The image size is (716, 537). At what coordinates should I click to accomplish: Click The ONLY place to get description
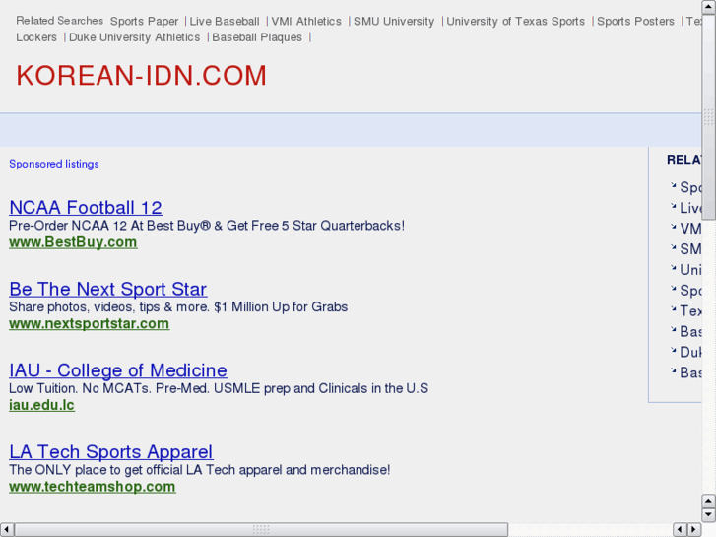pyautogui.click(x=200, y=469)
